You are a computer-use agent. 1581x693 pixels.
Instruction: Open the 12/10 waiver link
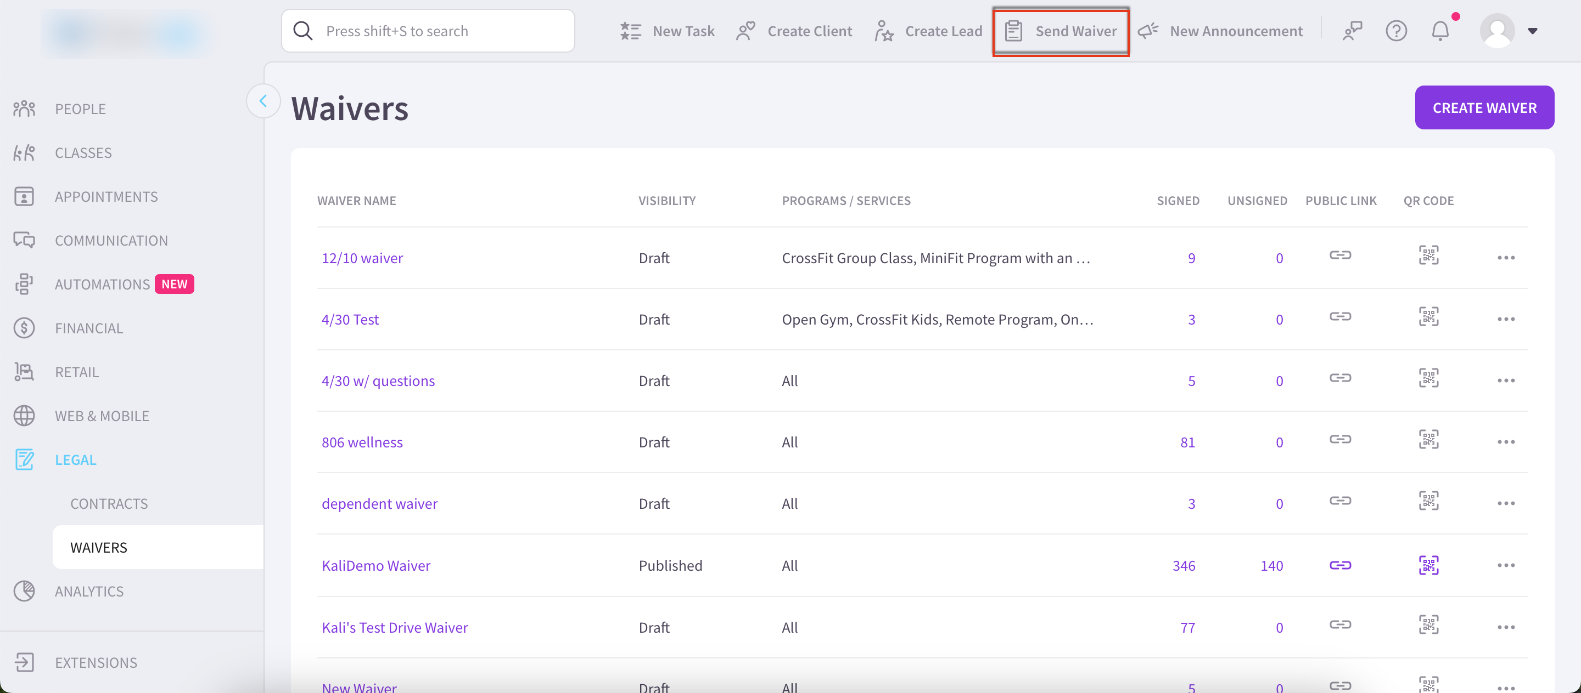tap(362, 258)
